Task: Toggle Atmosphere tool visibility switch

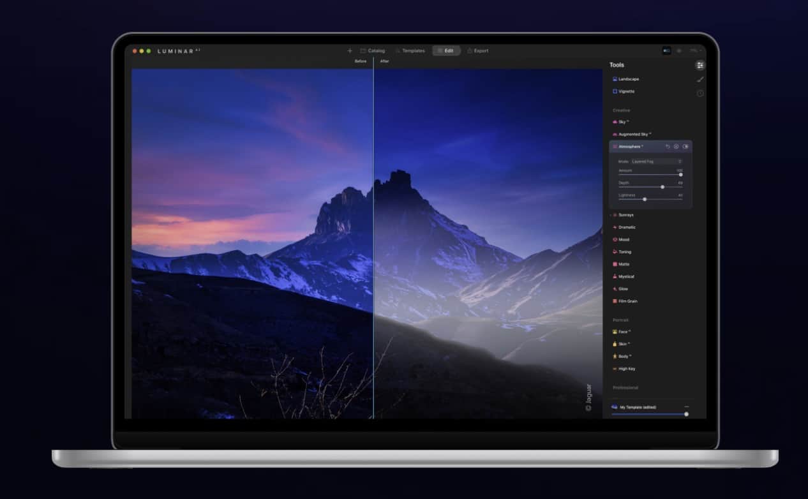Action: pos(685,147)
